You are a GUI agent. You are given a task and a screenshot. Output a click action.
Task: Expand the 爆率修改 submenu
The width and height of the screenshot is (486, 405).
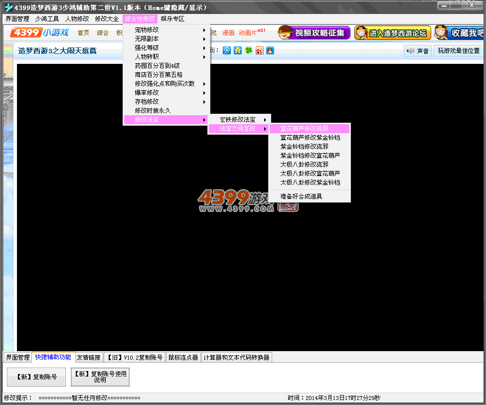tap(166, 93)
